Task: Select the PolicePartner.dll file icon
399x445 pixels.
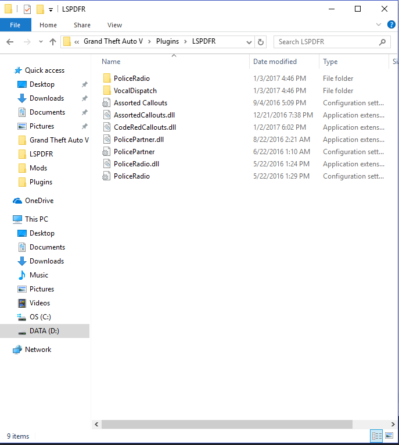Action: click(106, 140)
